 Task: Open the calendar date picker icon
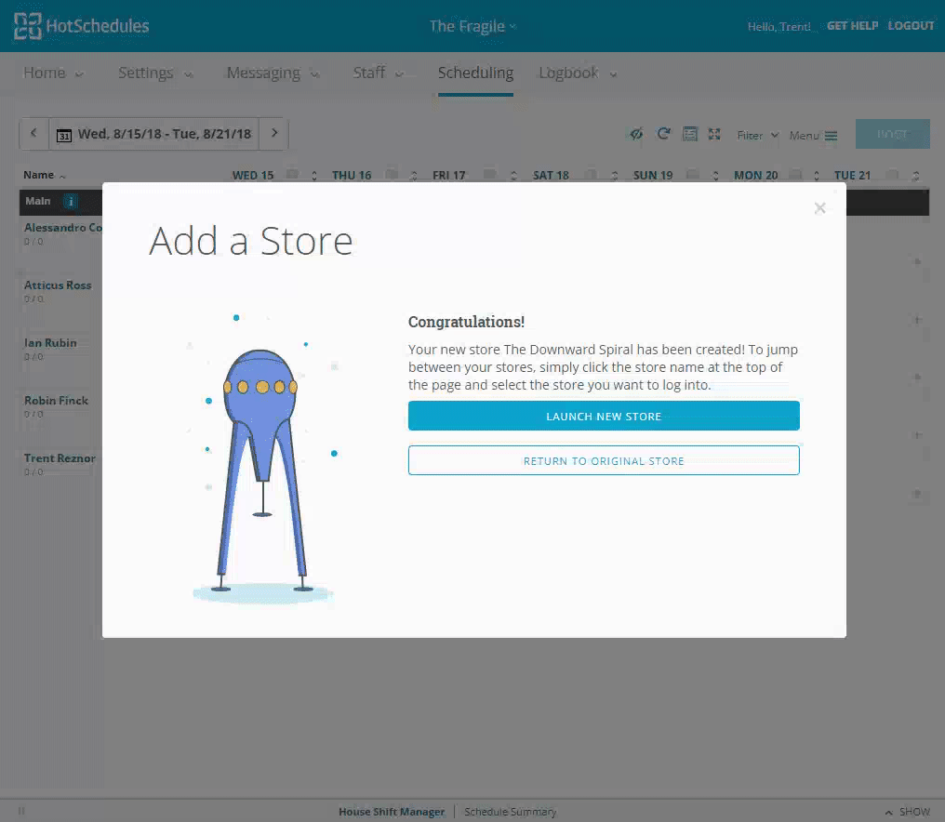tap(64, 135)
